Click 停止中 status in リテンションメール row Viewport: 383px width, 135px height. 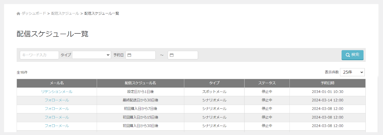pyautogui.click(x=267, y=92)
